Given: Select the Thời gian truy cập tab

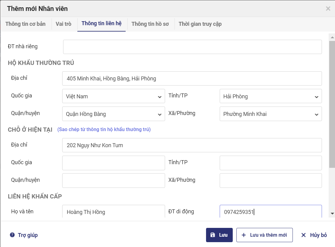Looking at the screenshot, I should tap(200, 24).
